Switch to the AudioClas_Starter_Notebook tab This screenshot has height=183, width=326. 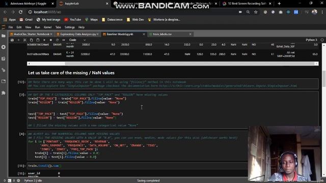click(x=32, y=34)
